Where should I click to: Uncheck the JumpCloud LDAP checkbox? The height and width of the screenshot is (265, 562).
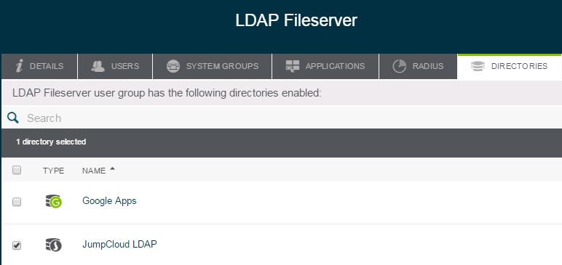(17, 245)
